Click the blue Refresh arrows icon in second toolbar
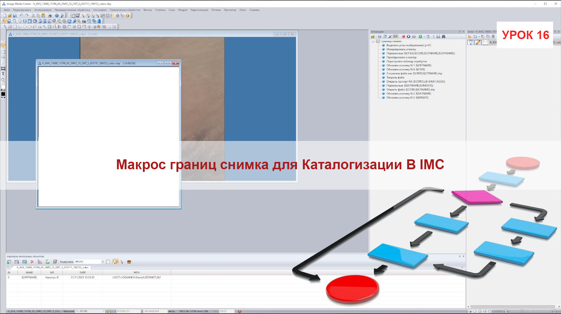Image resolution: width=561 pixels, height=314 pixels. 69,21
